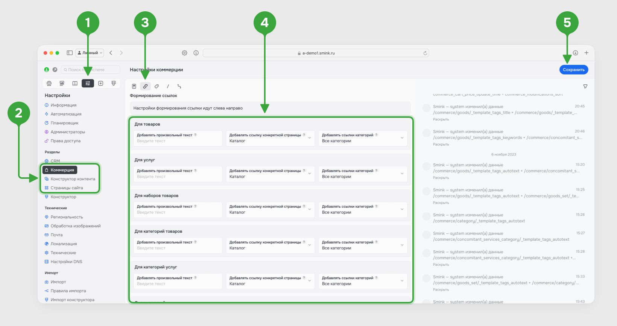Click the Поиск по системе search field
Viewport: 617px width, 326px height.
pyautogui.click(x=90, y=70)
